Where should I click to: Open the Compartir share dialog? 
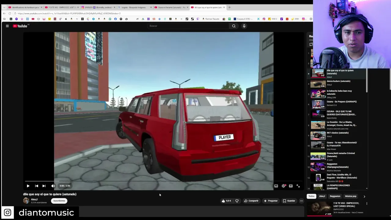pos(251,201)
